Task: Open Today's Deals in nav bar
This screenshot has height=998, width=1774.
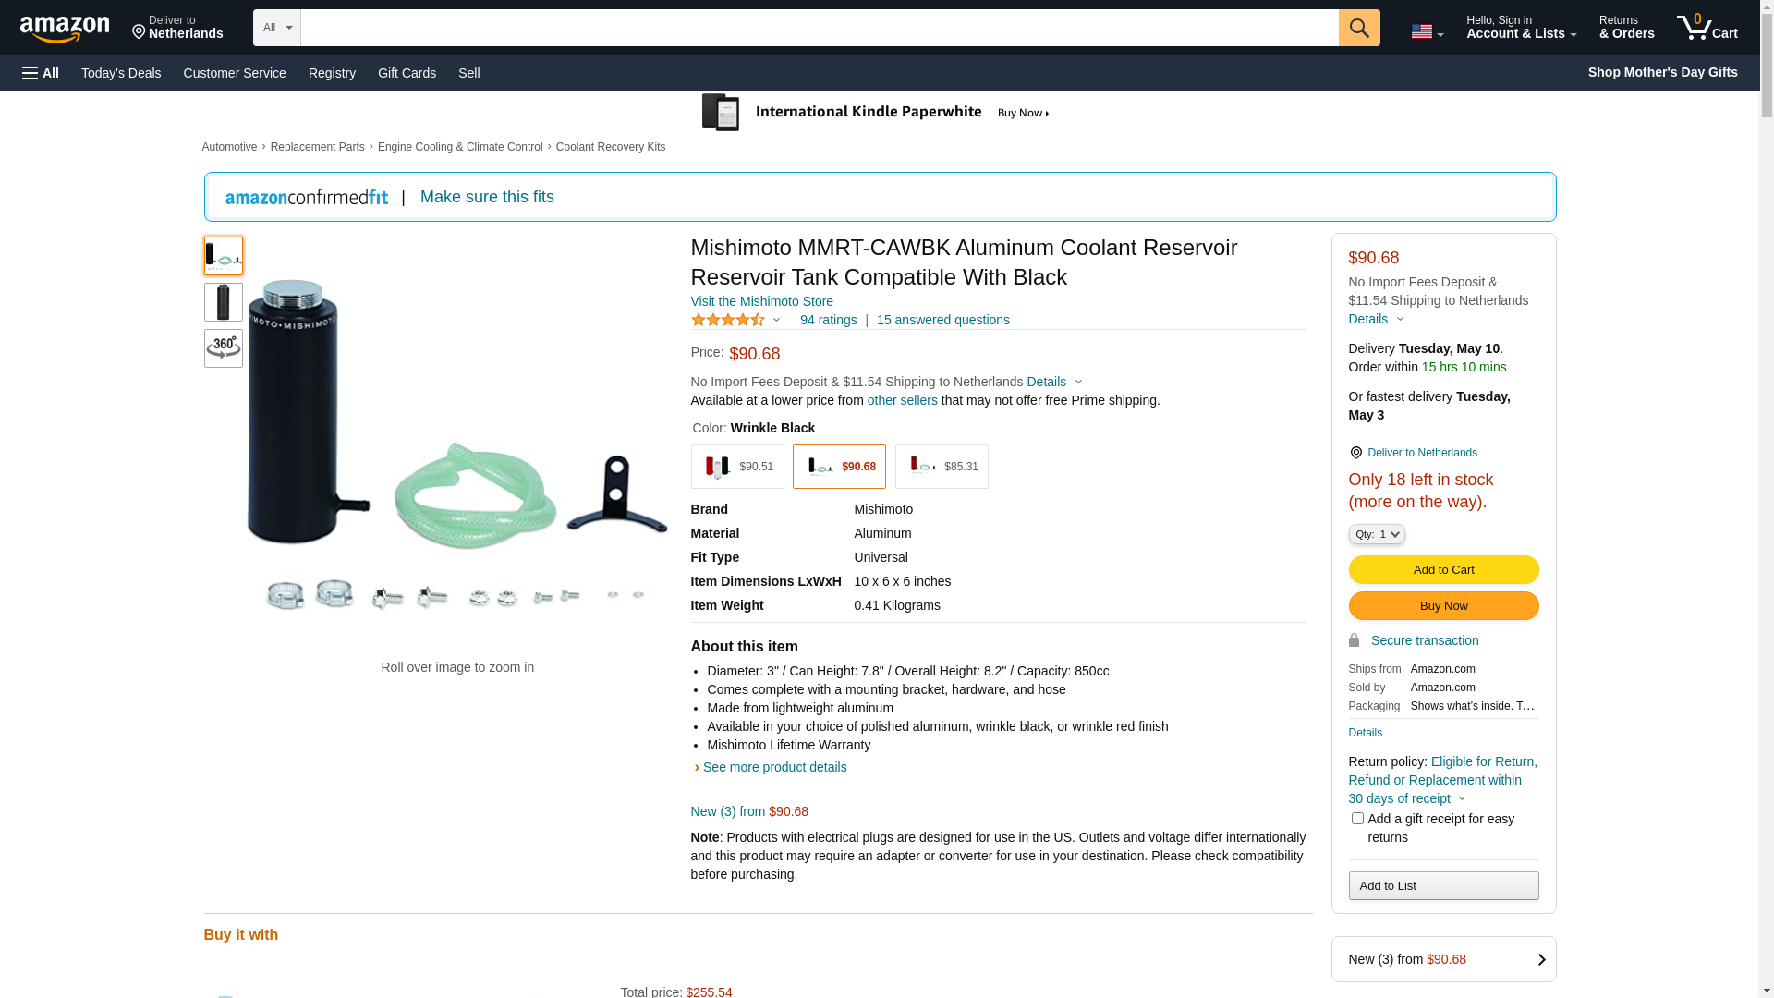Action: click(x=121, y=73)
